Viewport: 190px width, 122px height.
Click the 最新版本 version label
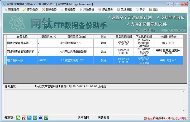[x=170, y=118]
